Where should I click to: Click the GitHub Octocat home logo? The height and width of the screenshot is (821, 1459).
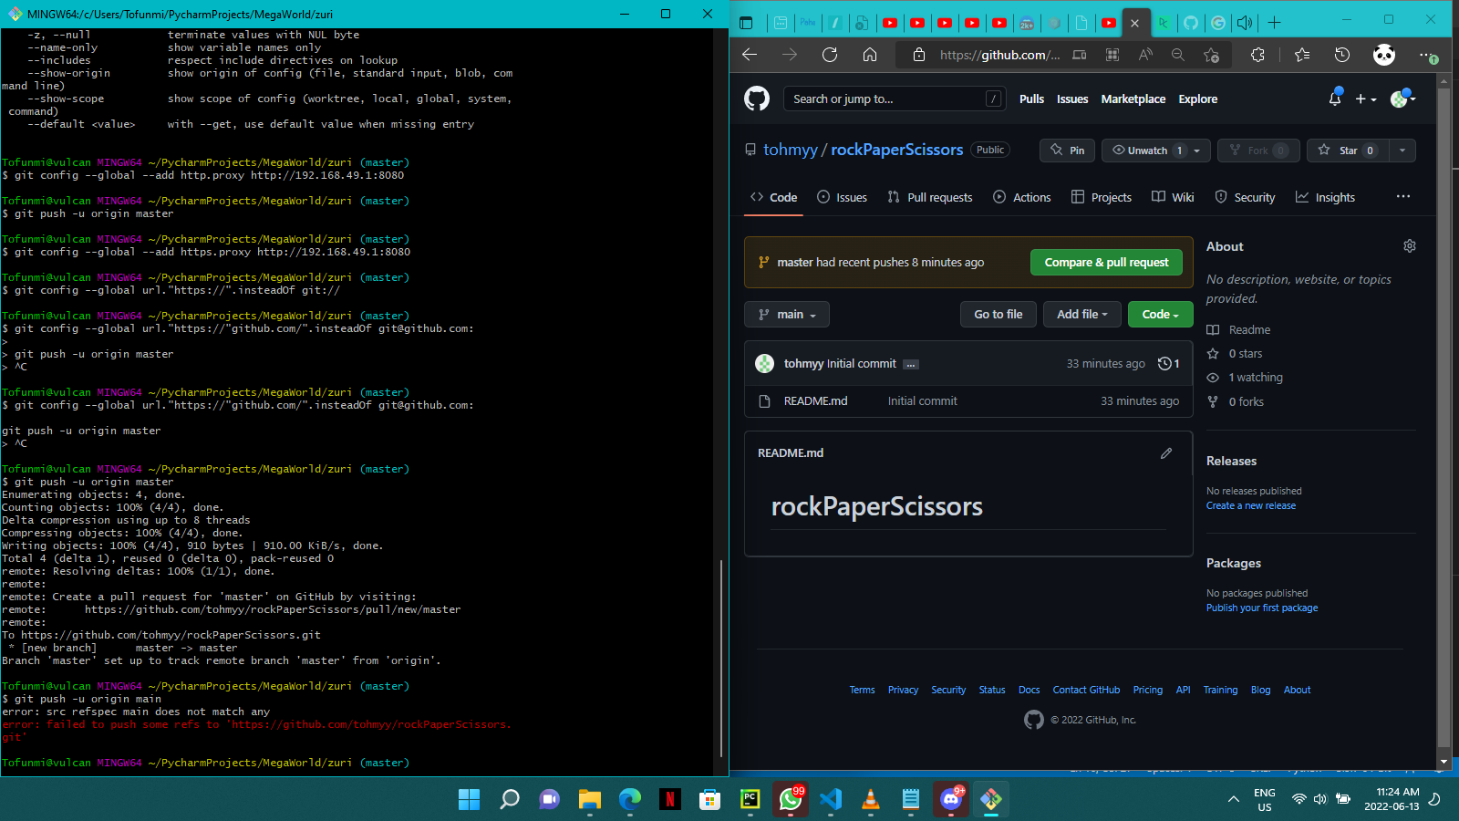tap(757, 99)
